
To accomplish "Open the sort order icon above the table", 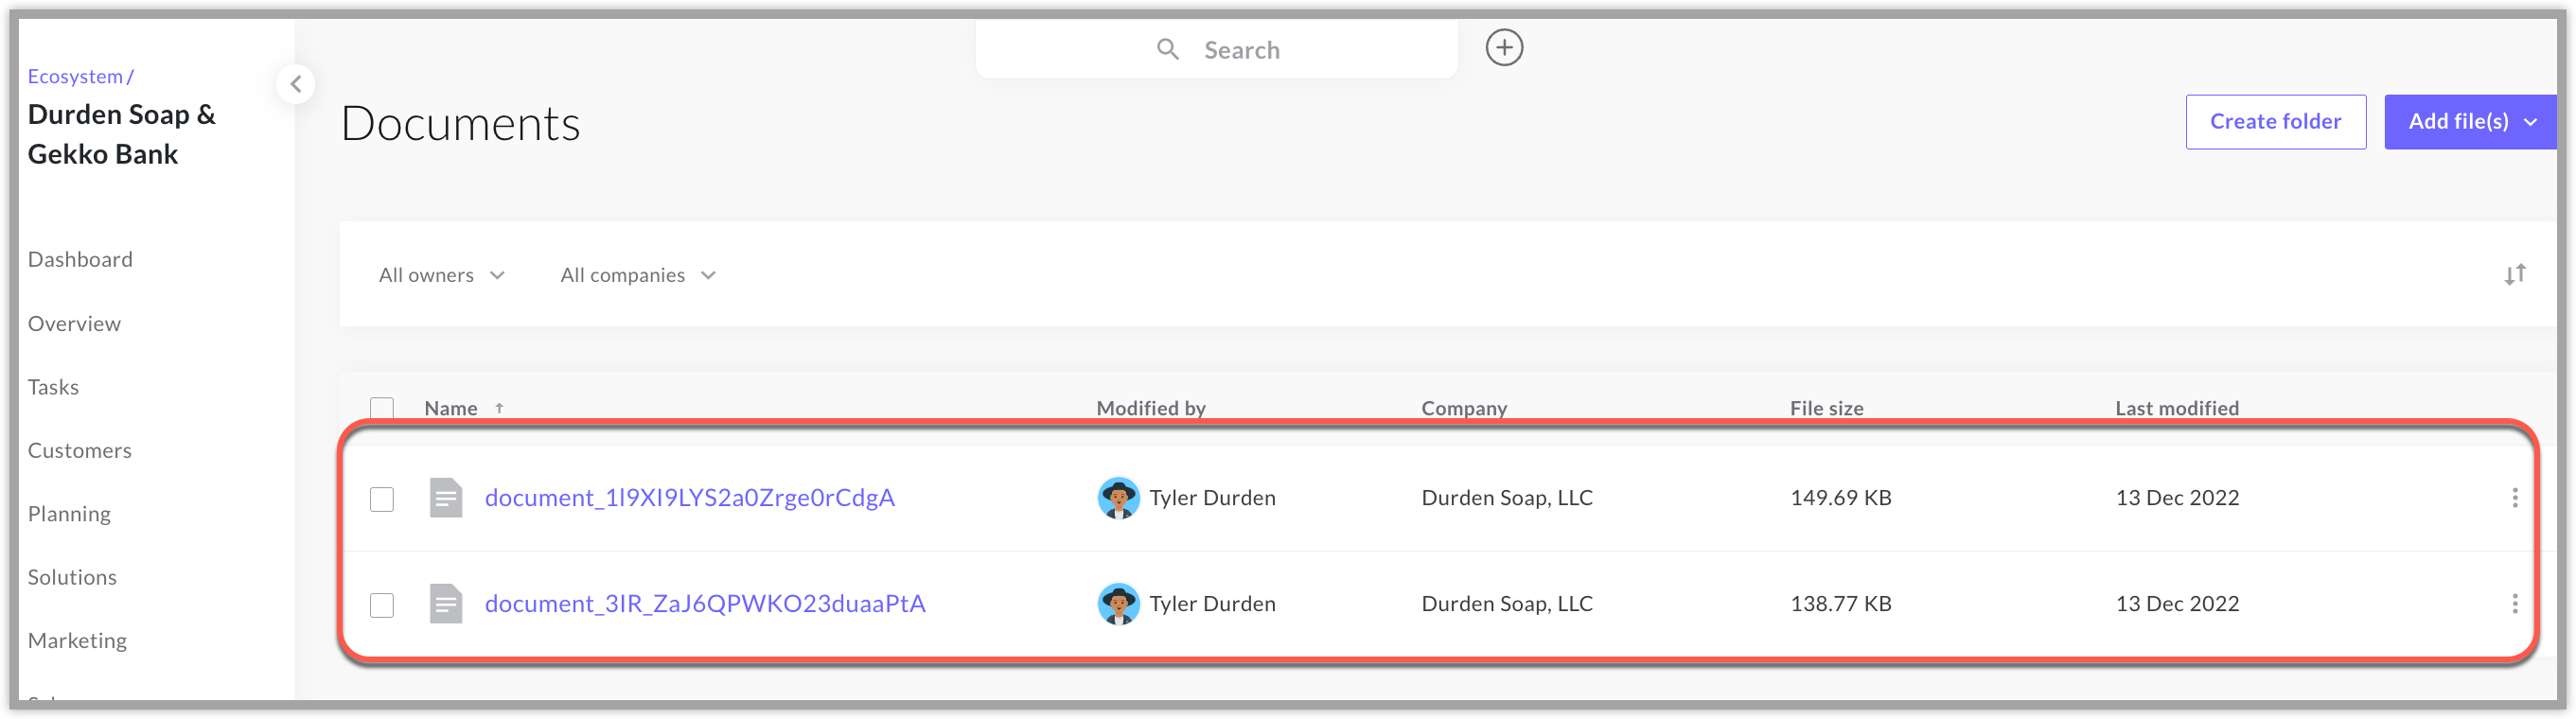I will 2516,274.
